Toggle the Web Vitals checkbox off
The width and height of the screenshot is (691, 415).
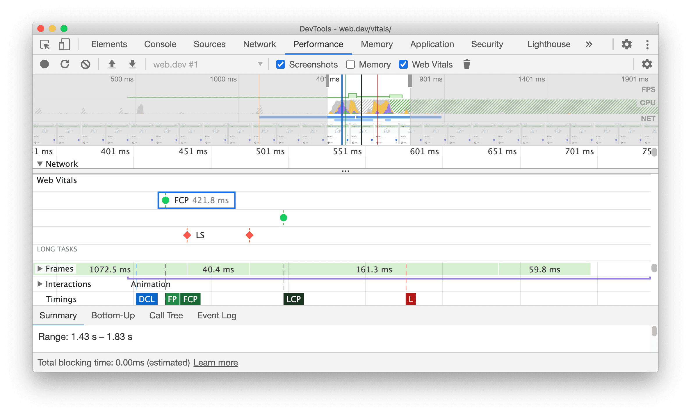[x=402, y=64]
